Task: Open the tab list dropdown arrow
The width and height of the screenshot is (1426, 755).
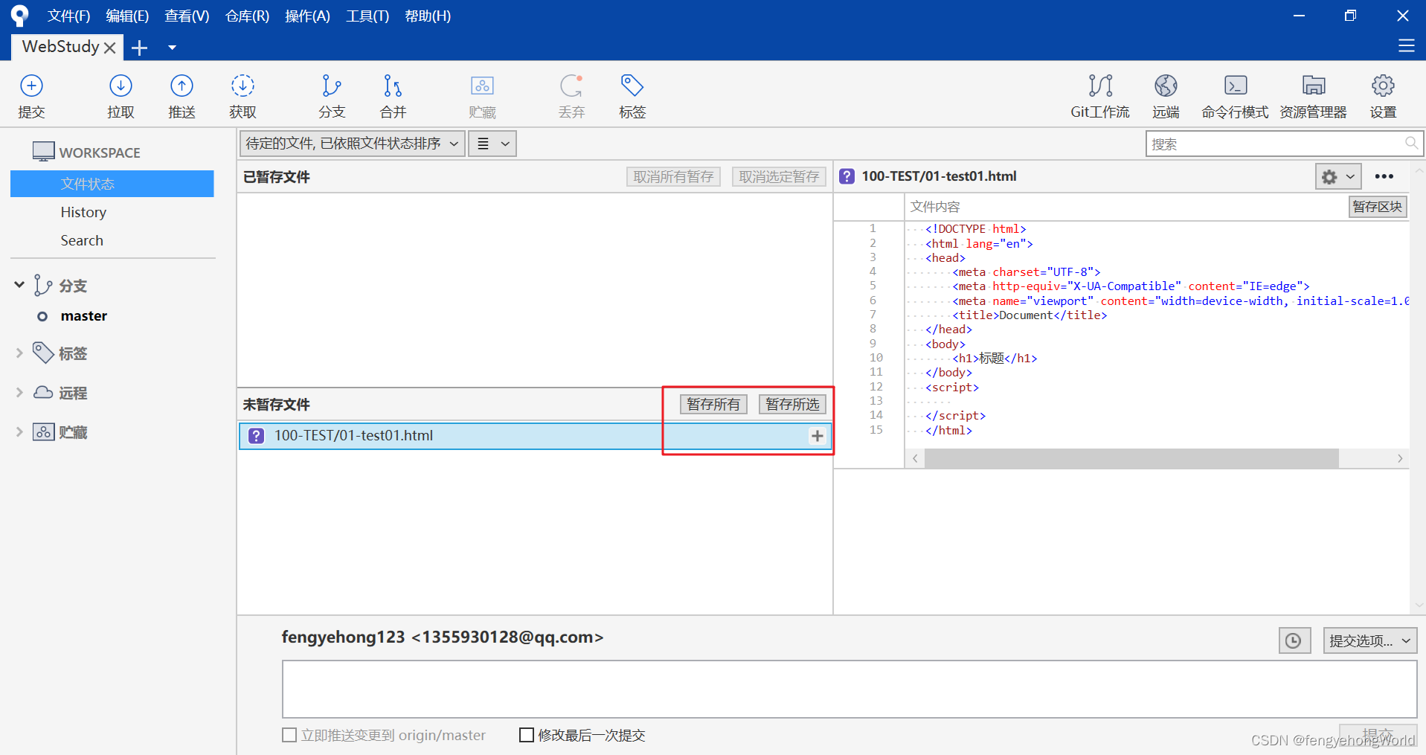Action: click(x=172, y=48)
